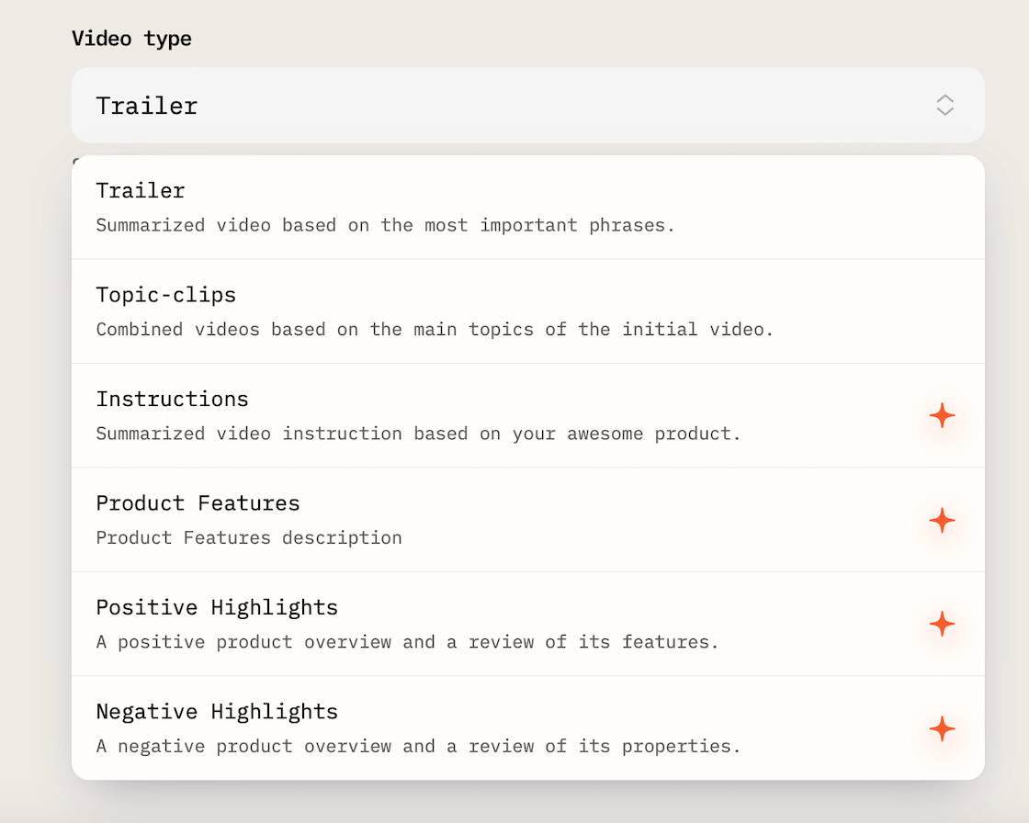Click the Trailer description about important phrases
The image size is (1029, 823).
385,225
